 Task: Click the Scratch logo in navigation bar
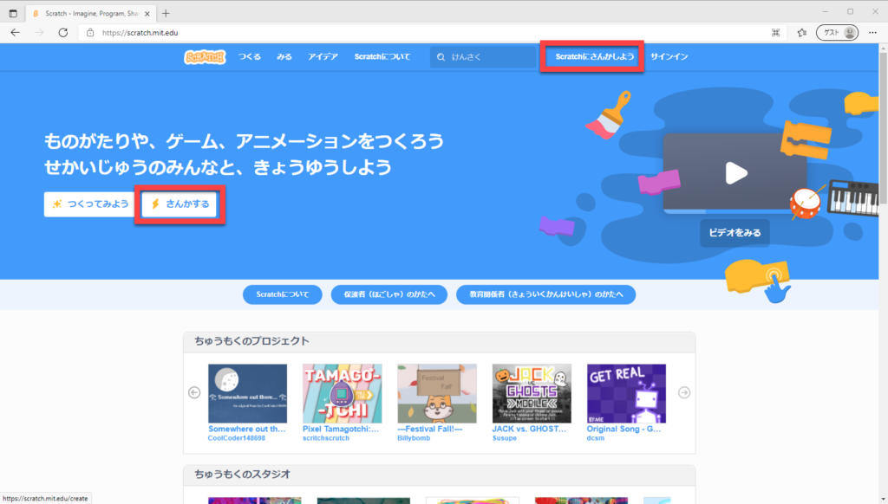click(205, 56)
